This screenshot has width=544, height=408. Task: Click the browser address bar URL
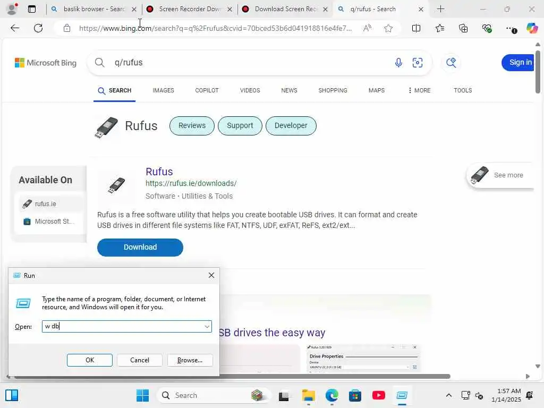[x=215, y=28]
